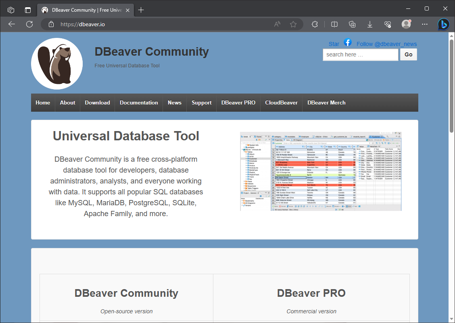The height and width of the screenshot is (323, 455).
Task: Open the DBeaver PRO menu item
Action: point(238,103)
